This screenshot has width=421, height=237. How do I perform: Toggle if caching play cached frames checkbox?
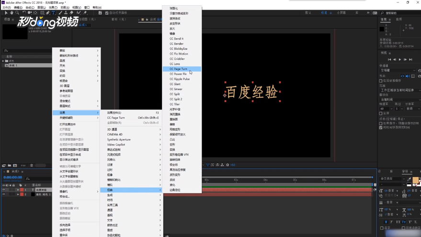(381, 123)
